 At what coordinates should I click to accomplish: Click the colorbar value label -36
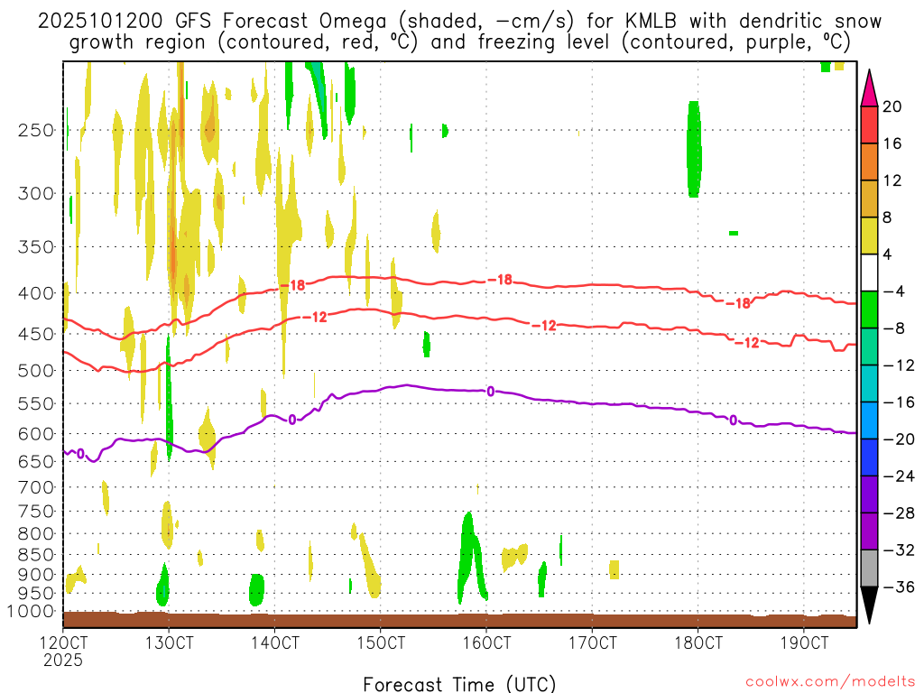point(899,587)
